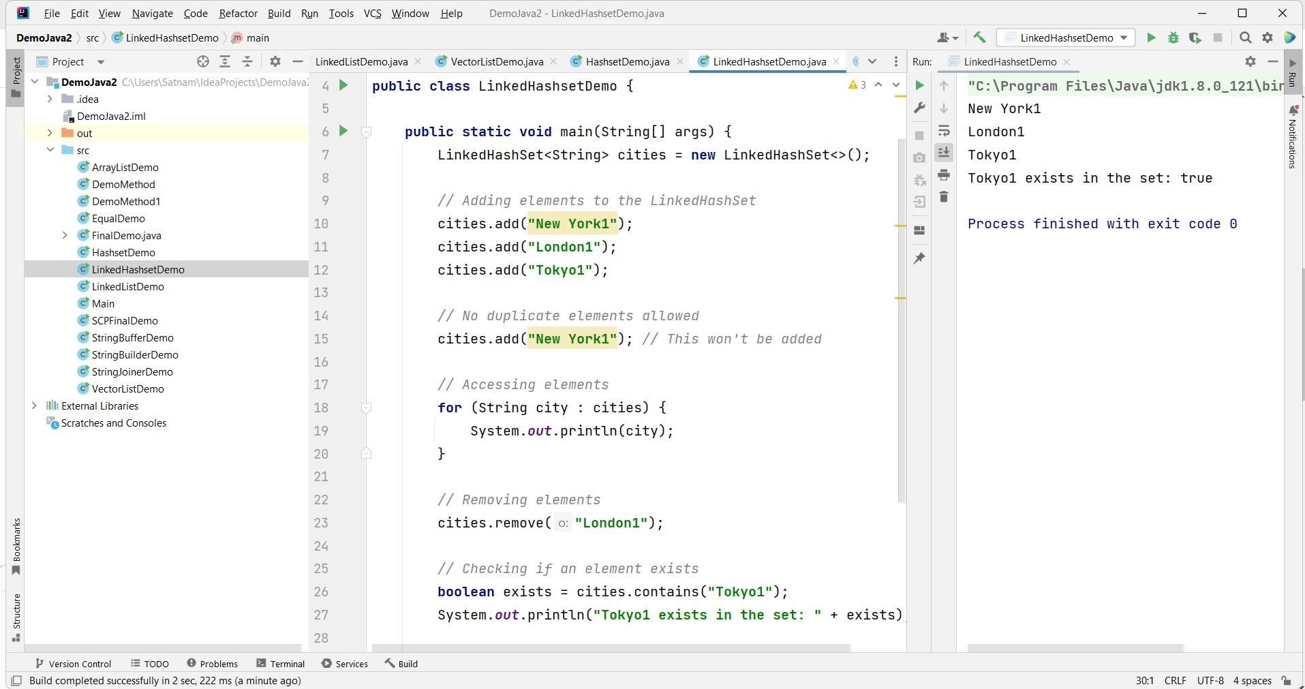Image resolution: width=1305 pixels, height=689 pixels.
Task: Expand all in Project panel
Action: [x=225, y=61]
